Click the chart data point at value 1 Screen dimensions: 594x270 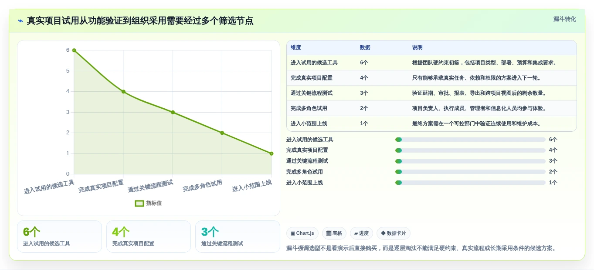pos(271,153)
